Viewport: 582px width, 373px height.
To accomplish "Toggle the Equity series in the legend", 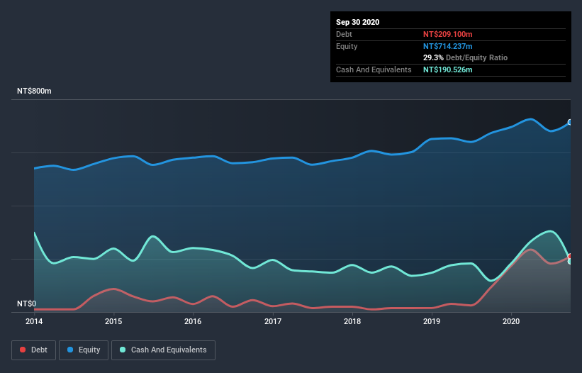I will click(84, 350).
